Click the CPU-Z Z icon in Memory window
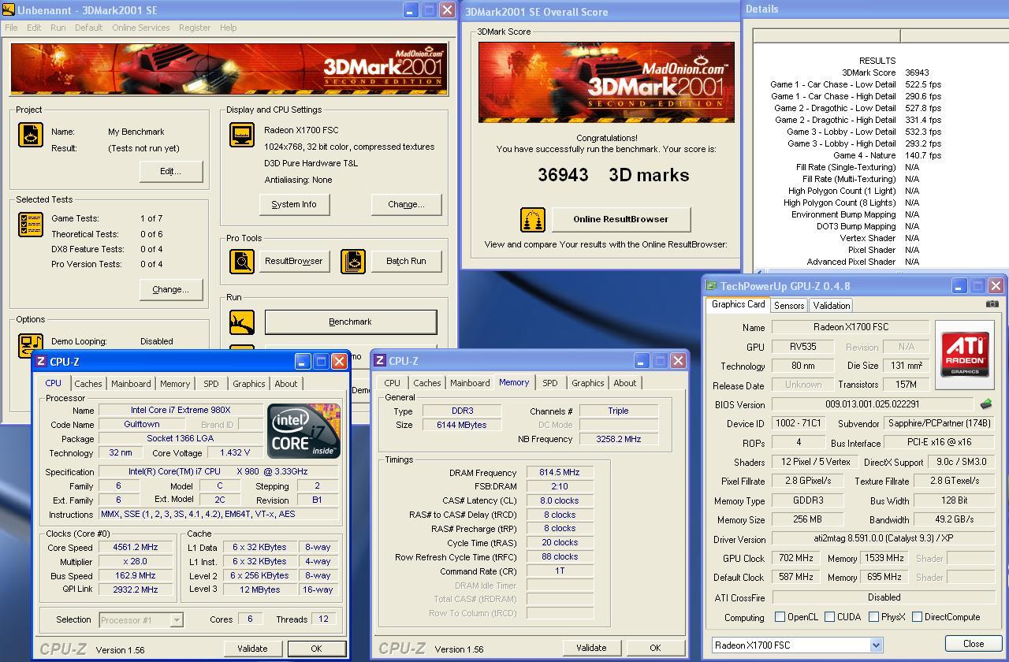The height and width of the screenshot is (662, 1009). (x=380, y=361)
